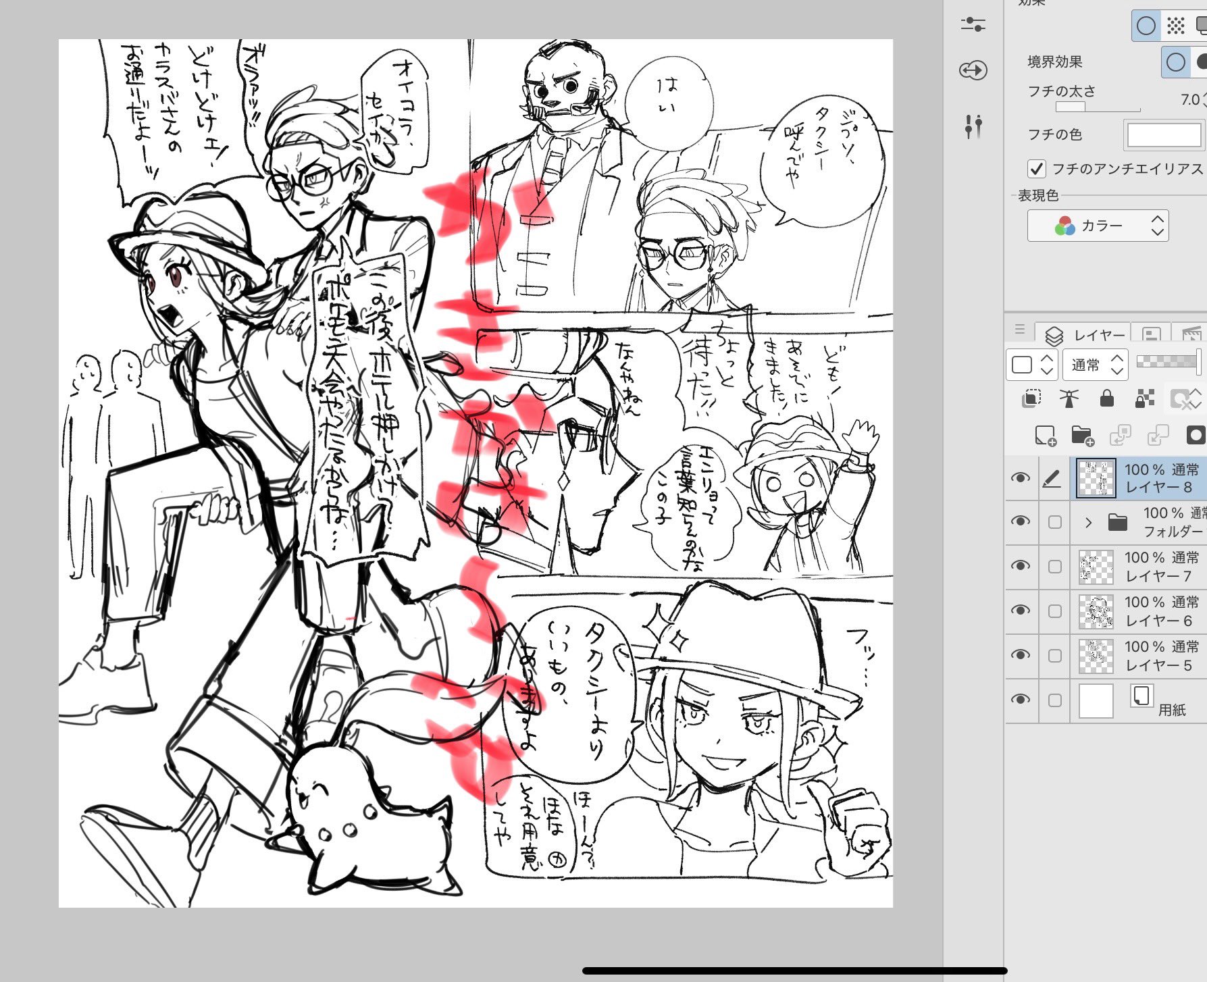Image resolution: width=1207 pixels, height=982 pixels.
Task: Click the new raster layer icon
Action: click(x=1045, y=436)
